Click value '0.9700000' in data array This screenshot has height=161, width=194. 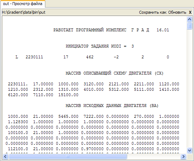pos(92,149)
